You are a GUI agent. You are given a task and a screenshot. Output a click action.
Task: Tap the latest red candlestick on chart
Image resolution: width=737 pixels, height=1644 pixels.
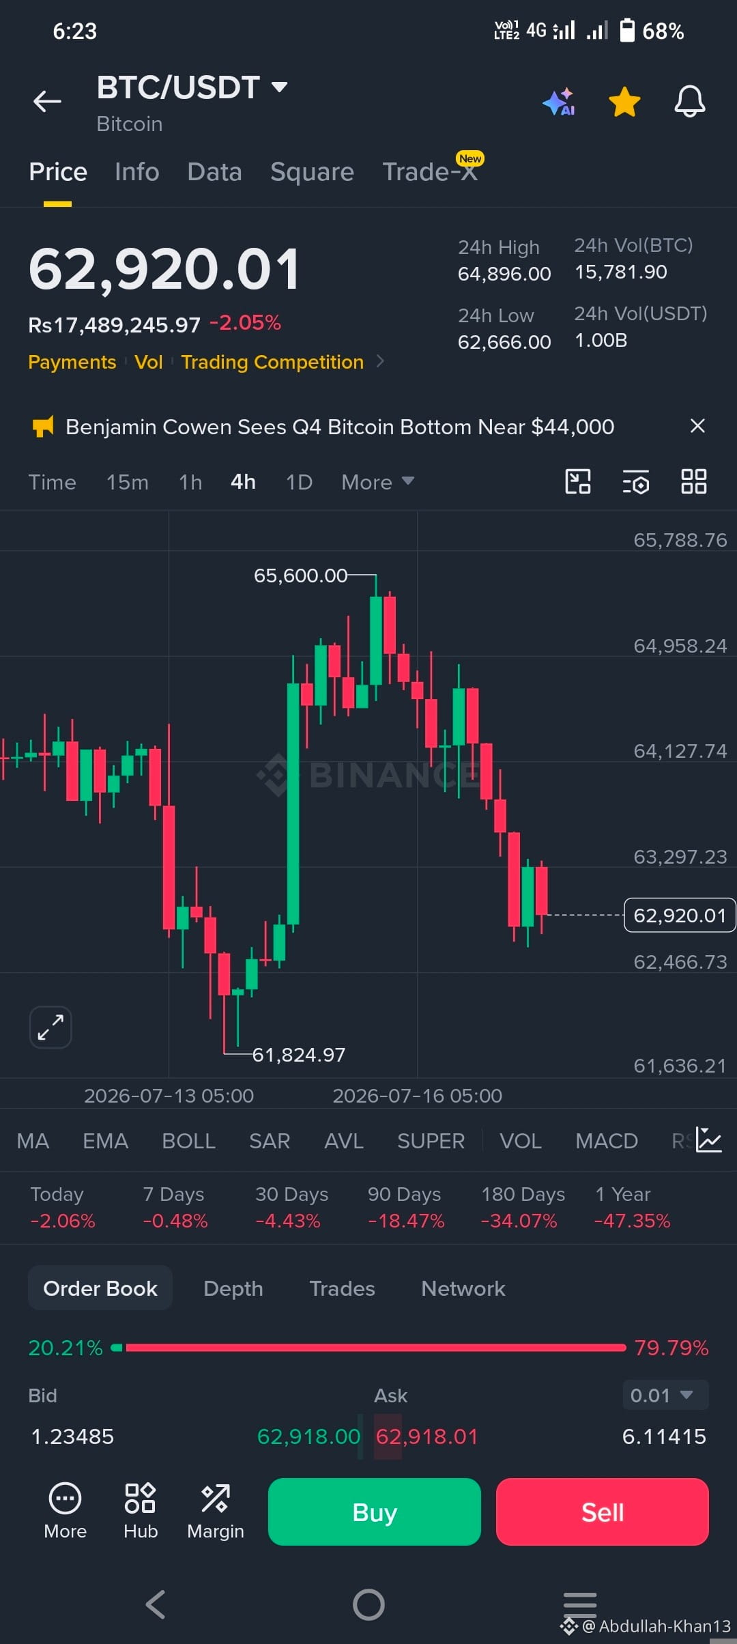coord(542,890)
